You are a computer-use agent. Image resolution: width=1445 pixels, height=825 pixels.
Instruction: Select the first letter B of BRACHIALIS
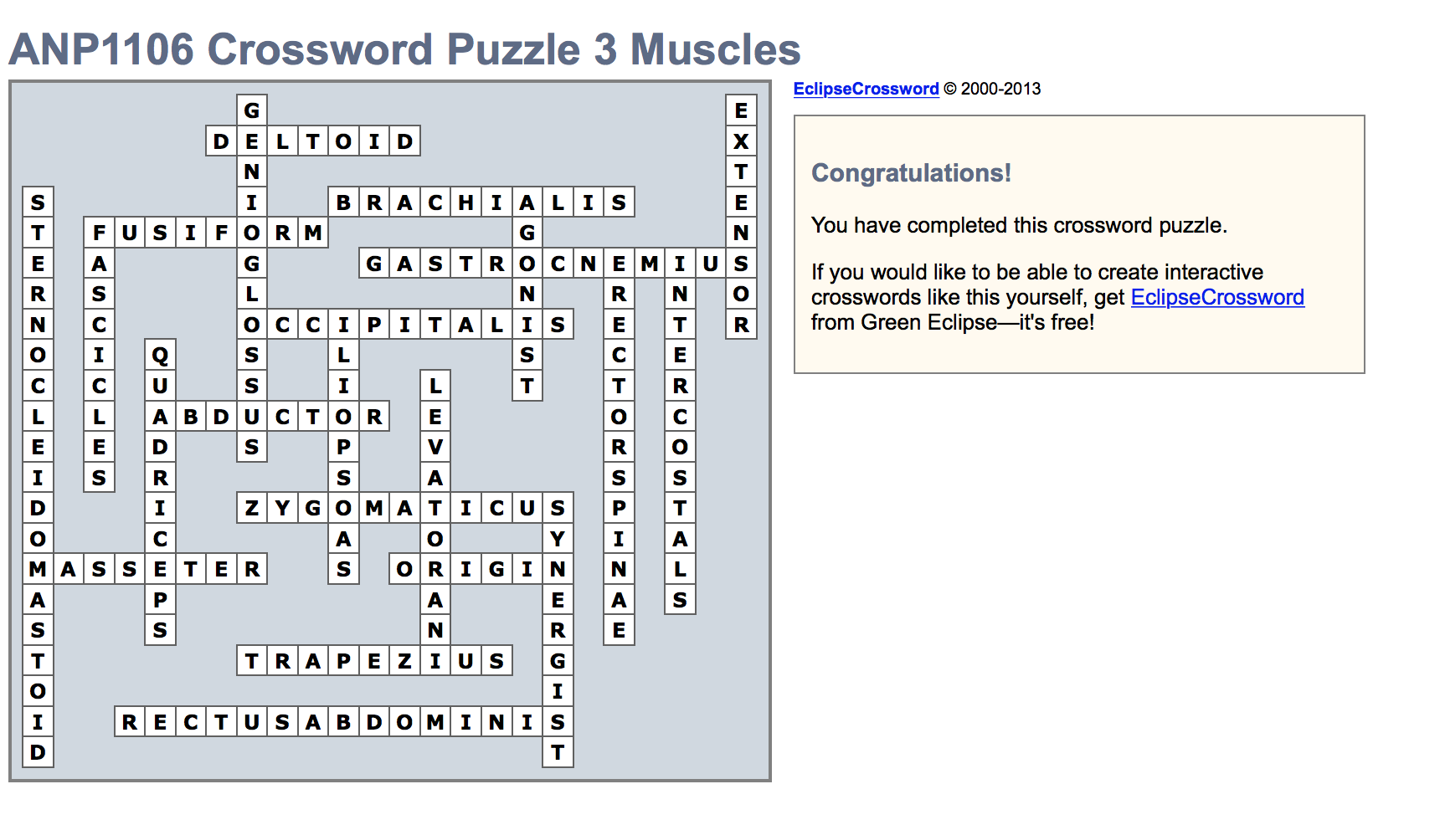343,202
